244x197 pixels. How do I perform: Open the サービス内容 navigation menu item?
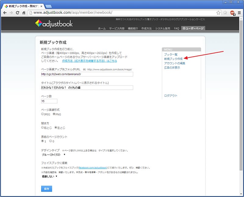coord(117,28)
